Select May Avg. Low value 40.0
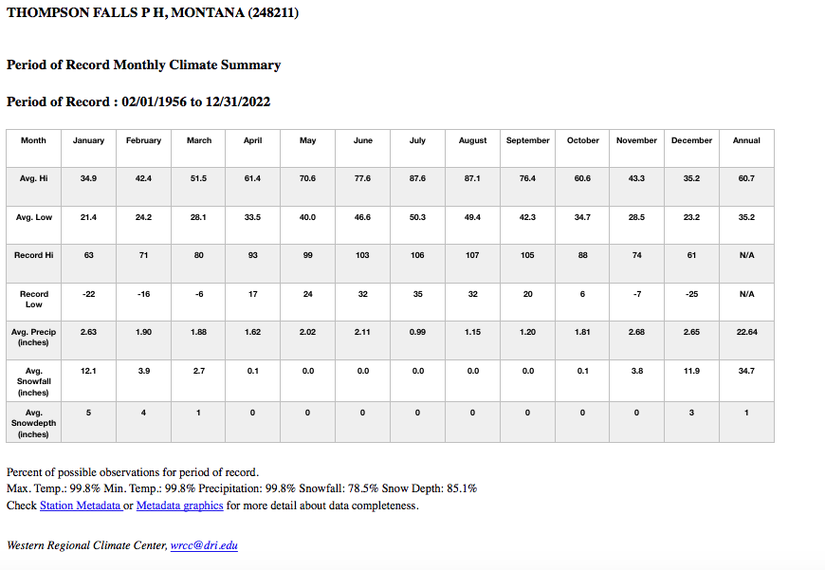The height and width of the screenshot is (570, 825). 308,217
